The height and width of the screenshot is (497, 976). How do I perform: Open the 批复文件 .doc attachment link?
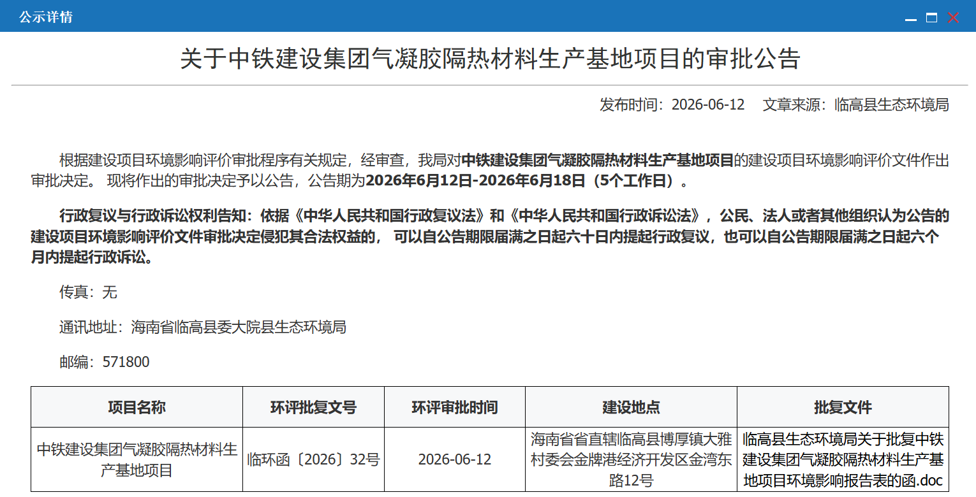pos(843,459)
